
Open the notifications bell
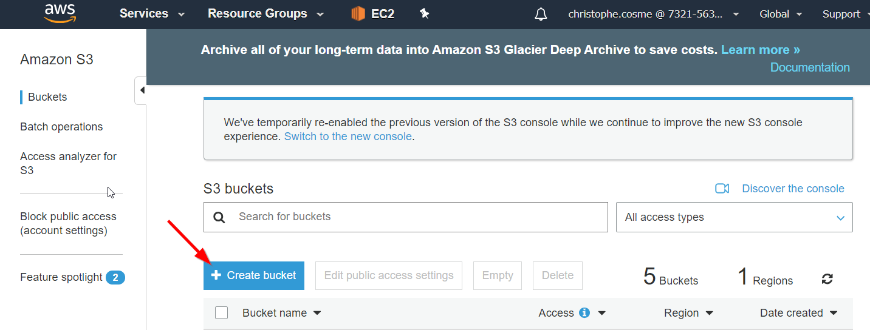tap(541, 14)
